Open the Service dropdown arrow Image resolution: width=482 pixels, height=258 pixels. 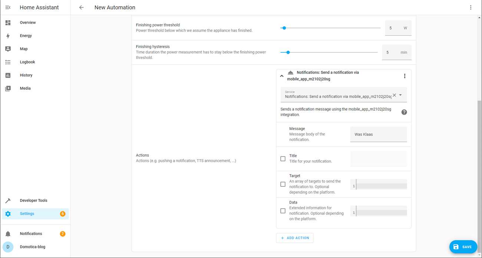click(x=400, y=95)
